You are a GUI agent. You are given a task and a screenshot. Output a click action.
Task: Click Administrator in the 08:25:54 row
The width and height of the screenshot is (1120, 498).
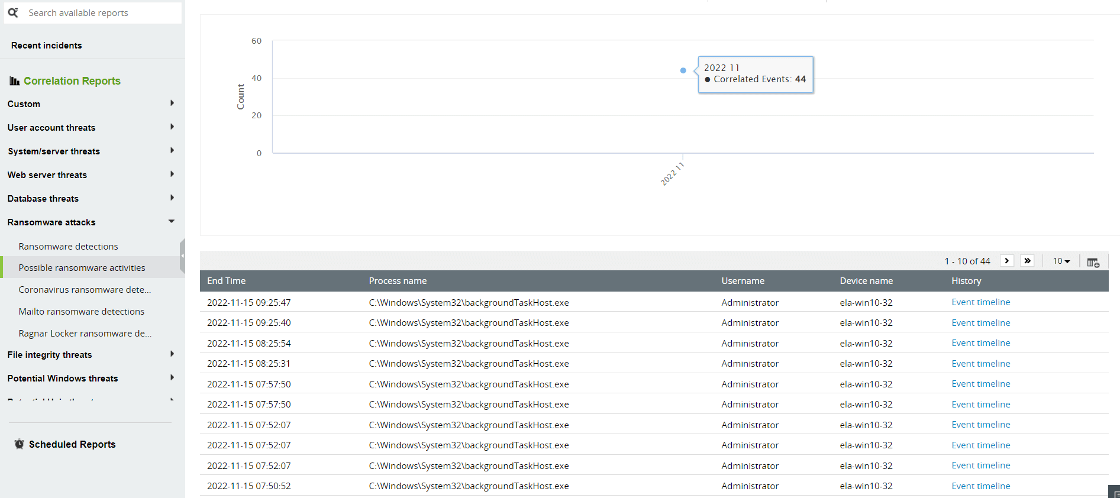(x=750, y=344)
